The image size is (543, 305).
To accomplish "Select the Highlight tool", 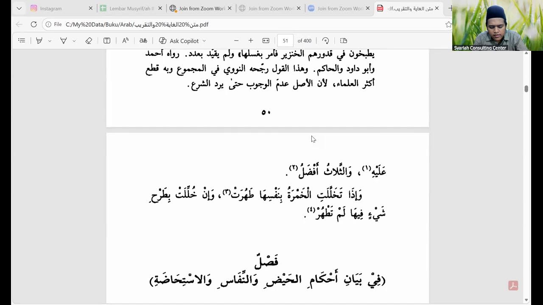I will 39,41.
